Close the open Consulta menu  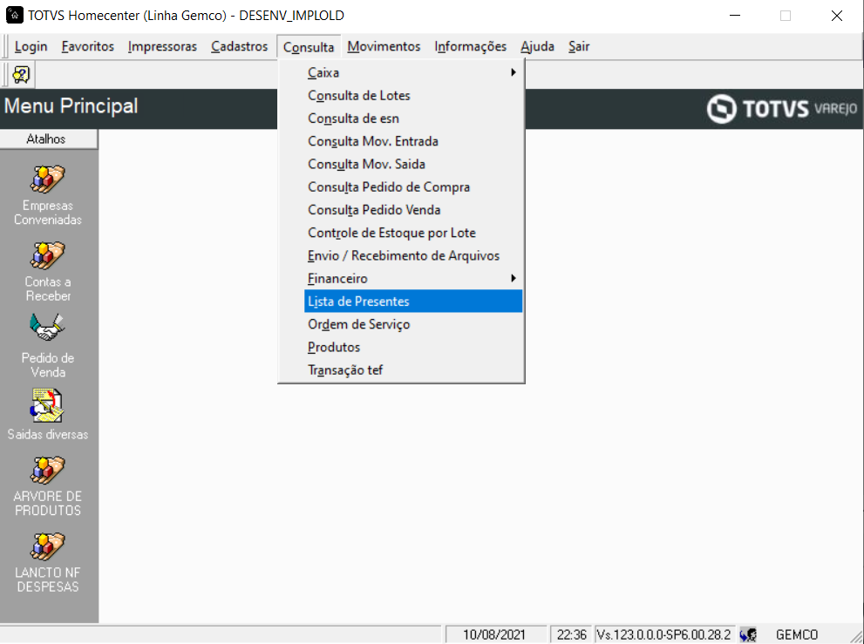point(309,47)
